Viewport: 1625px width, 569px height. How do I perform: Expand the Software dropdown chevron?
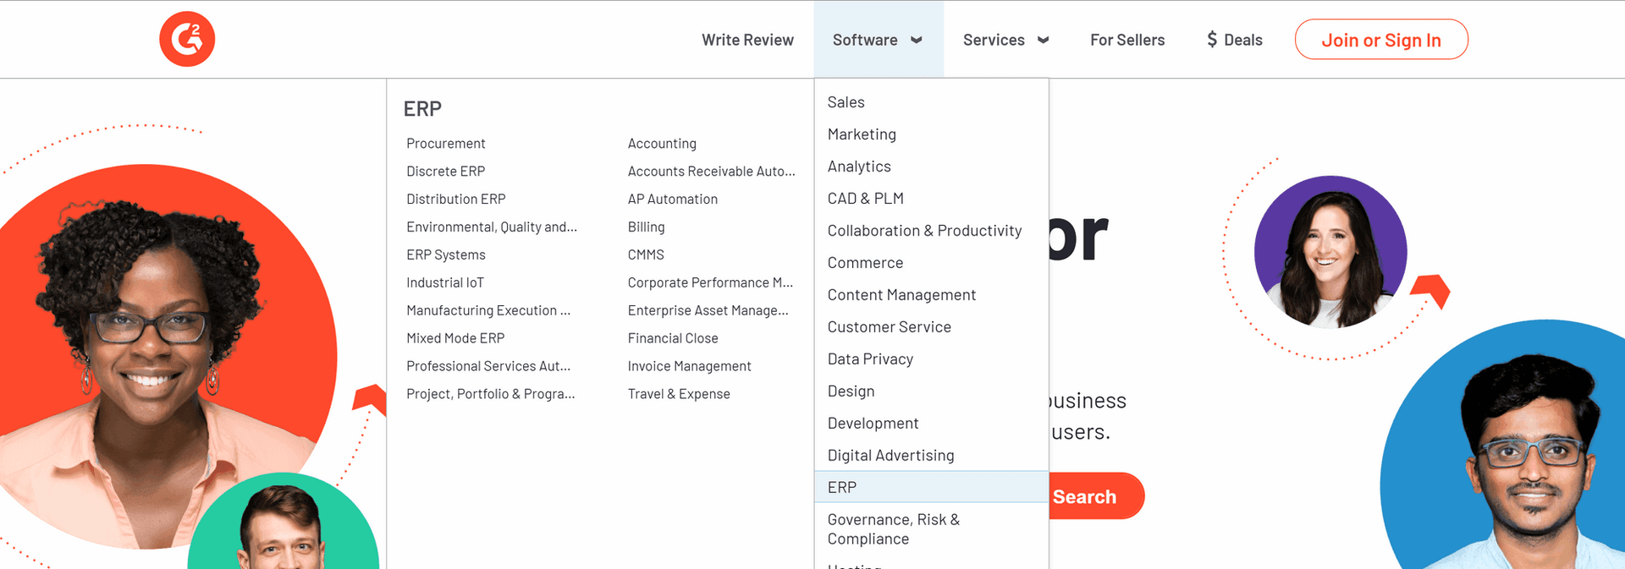[917, 40]
